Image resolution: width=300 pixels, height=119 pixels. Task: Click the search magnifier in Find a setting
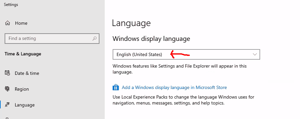tap(94, 39)
